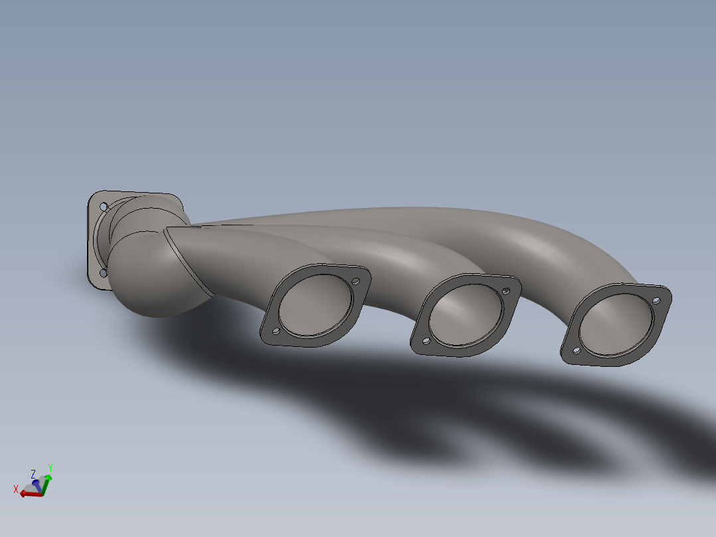716x537 pixels.
Task: Click the red X axis of the orientation triad
Action: pos(30,494)
